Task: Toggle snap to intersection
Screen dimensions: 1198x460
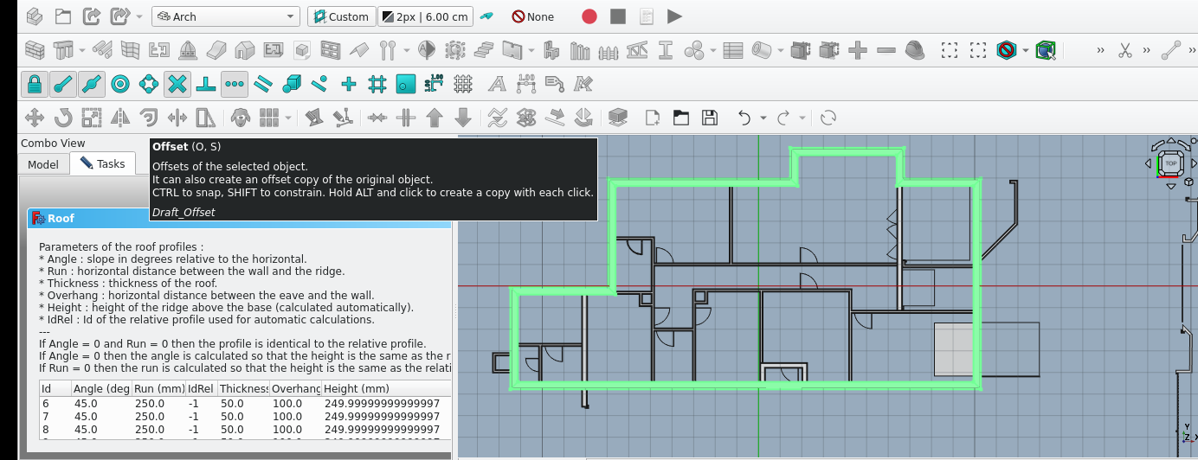Action: tap(177, 84)
